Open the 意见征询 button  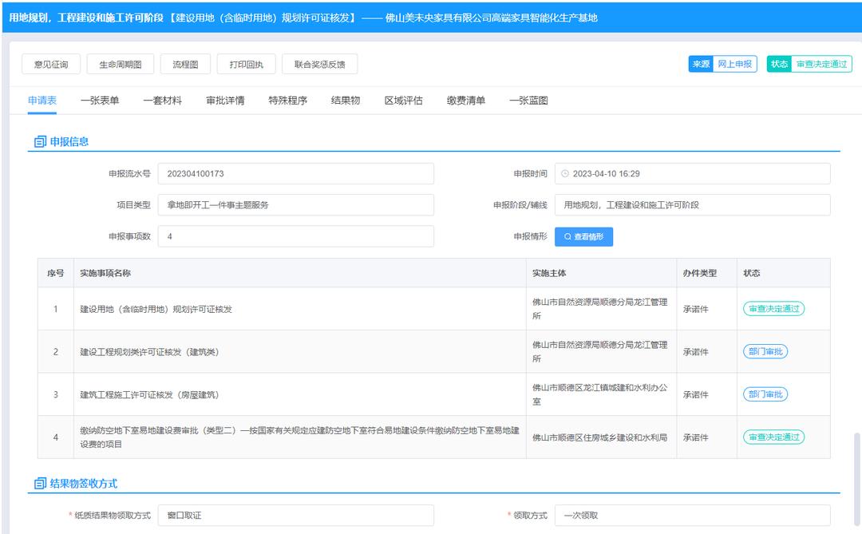[x=51, y=65]
